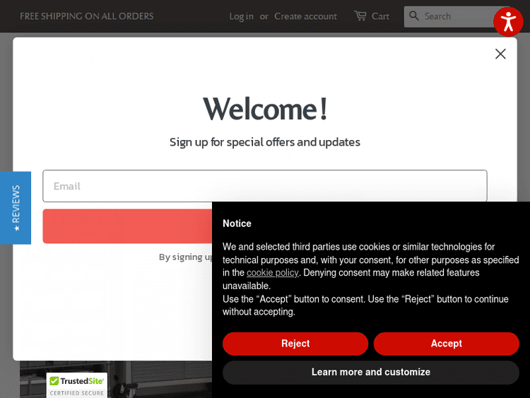This screenshot has height=398, width=530.
Task: Click the magnifying glass search icon
Action: [414, 16]
